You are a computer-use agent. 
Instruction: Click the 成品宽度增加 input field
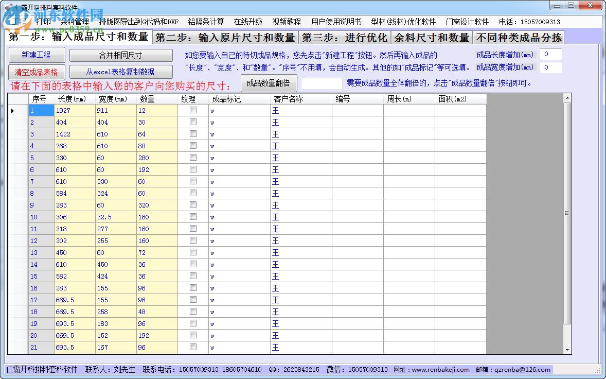click(x=550, y=67)
